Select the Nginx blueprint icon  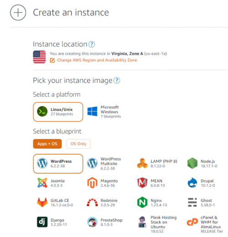pyautogui.click(x=142, y=202)
